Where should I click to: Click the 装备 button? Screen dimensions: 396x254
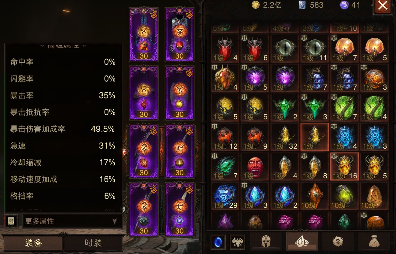[x=33, y=243]
